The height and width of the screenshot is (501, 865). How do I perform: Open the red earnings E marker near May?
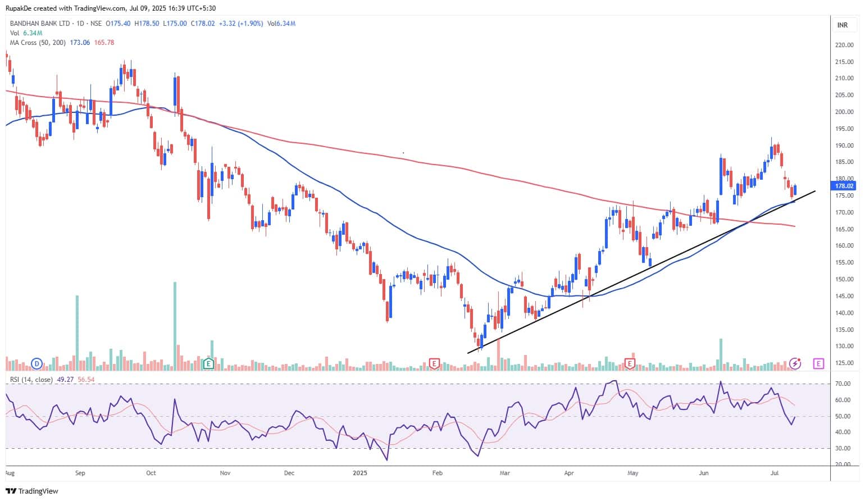(x=630, y=364)
